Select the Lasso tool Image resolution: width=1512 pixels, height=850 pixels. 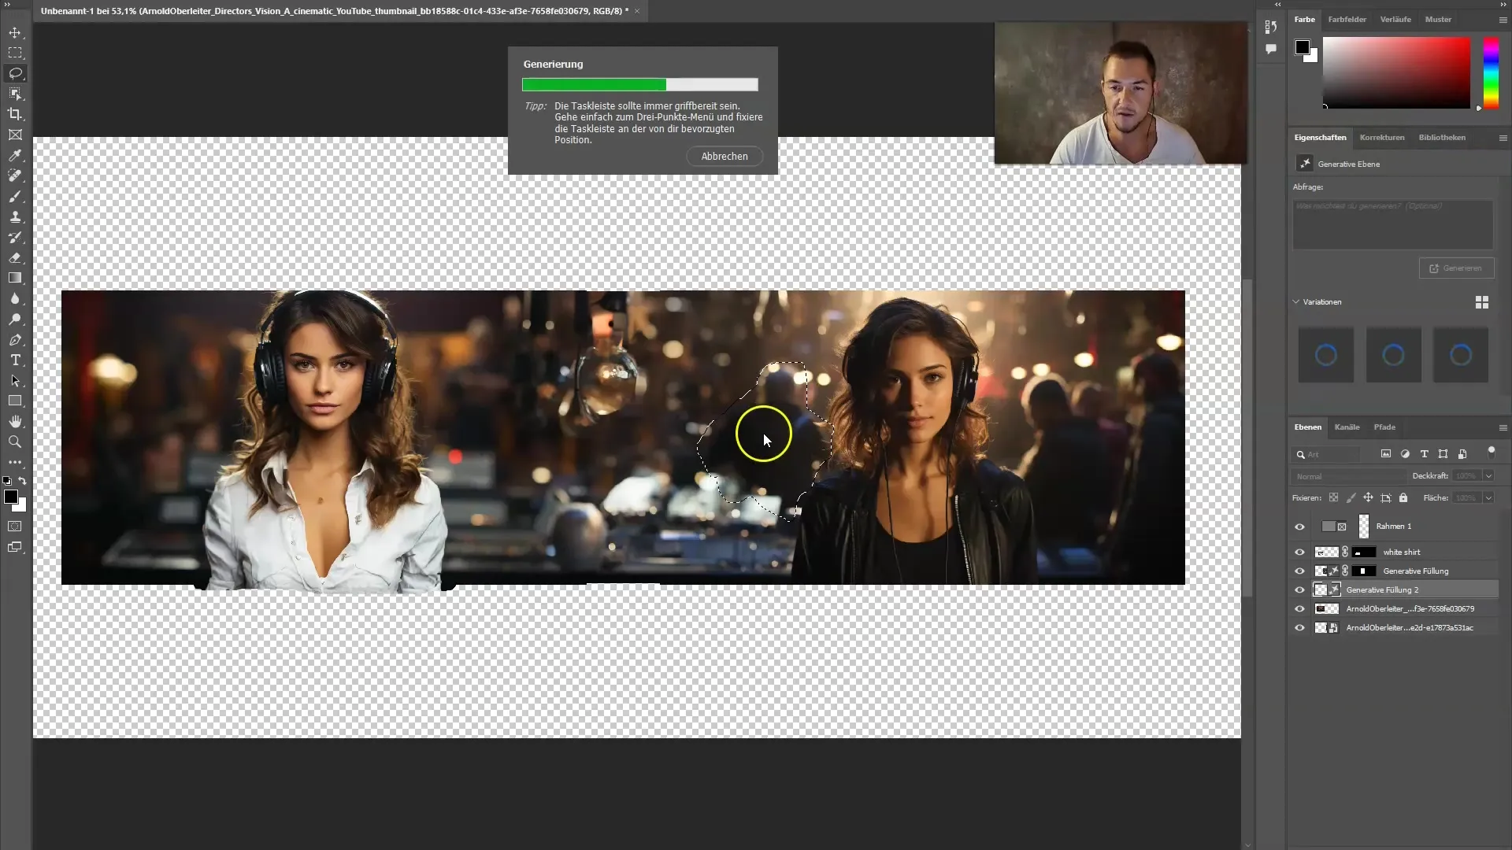pyautogui.click(x=15, y=73)
